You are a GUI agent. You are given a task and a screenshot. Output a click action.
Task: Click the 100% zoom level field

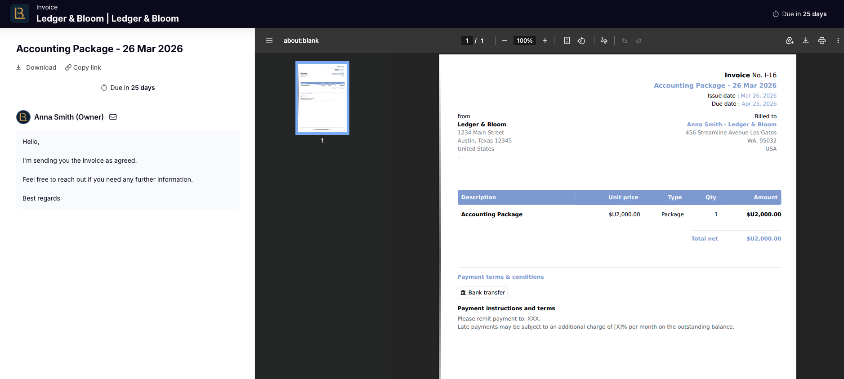pyautogui.click(x=525, y=40)
